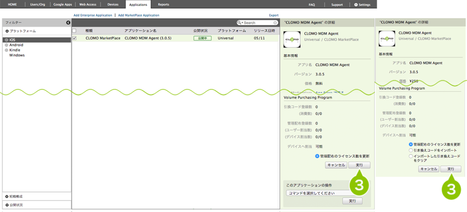Image resolution: width=467 pixels, height=212 pixels.
Task: Click キャンセル button in 無料 details panel
Action: coord(336,165)
